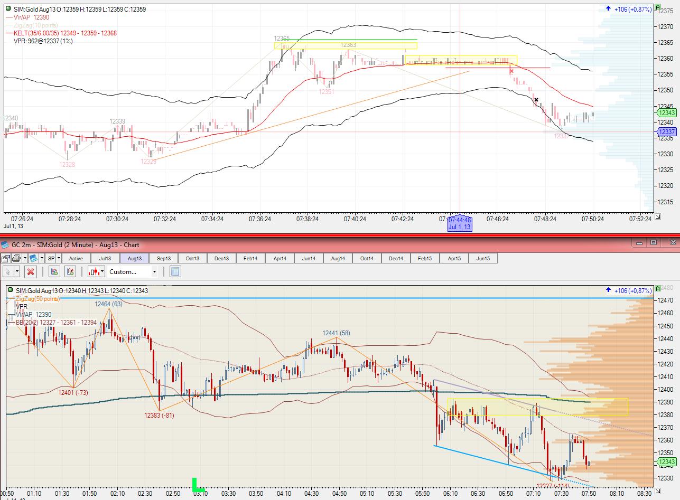Click the green 12343 price tag on the top chart
The width and height of the screenshot is (680, 500).
(x=667, y=112)
